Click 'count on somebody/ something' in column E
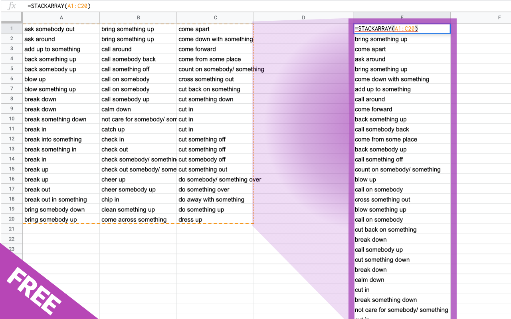 [402, 169]
